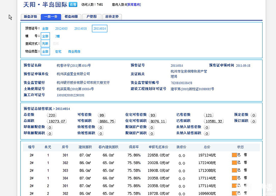
Task: Click permit name 杭售许字(2011)第4014号
Action: click(74, 66)
